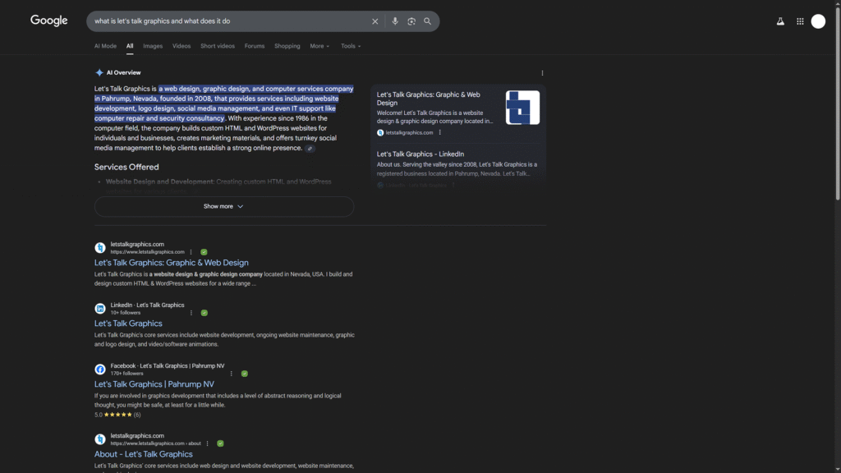Click the Services Offered heading
The height and width of the screenshot is (473, 841).
[x=126, y=168]
